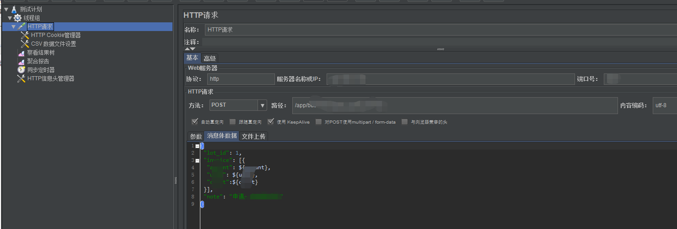Image resolution: width=677 pixels, height=229 pixels.
Task: Click the 注释 comment field
Action: [x=439, y=42]
